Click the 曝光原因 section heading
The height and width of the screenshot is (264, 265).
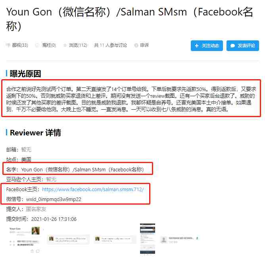tap(25, 74)
